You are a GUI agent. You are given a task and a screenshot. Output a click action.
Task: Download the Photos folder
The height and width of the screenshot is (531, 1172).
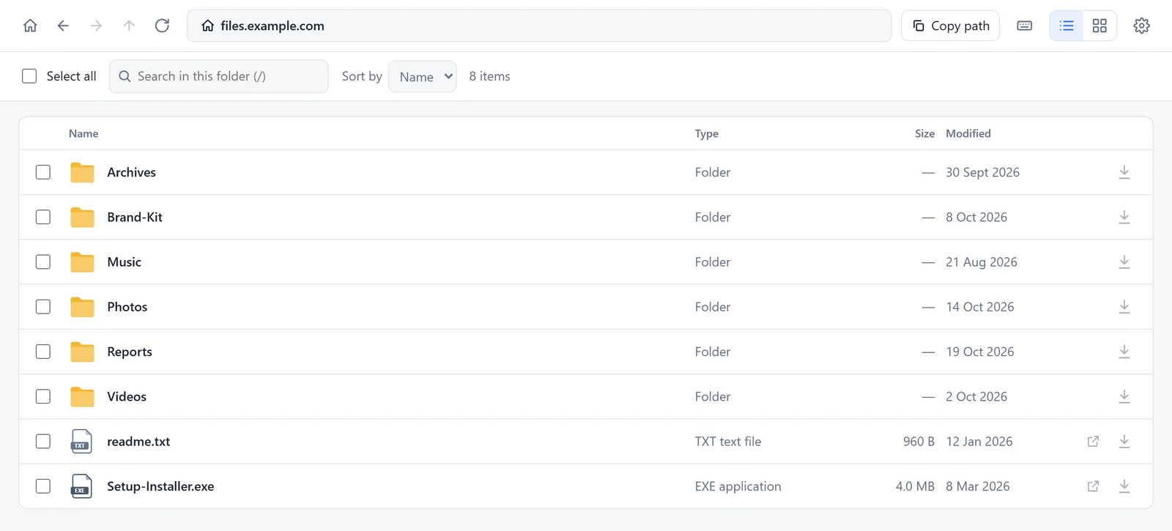[1124, 307]
